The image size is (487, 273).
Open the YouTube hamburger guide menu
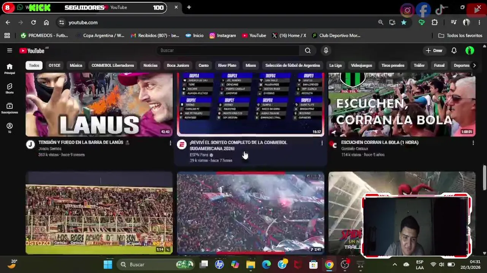coord(10,50)
